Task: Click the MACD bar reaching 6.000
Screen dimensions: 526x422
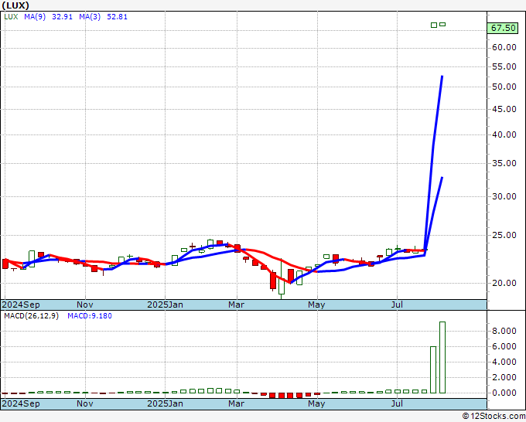Action: (x=433, y=369)
